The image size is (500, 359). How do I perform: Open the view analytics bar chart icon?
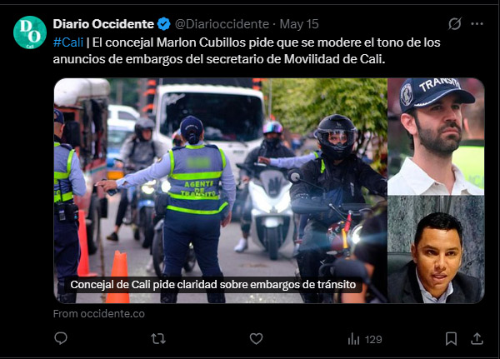point(353,339)
